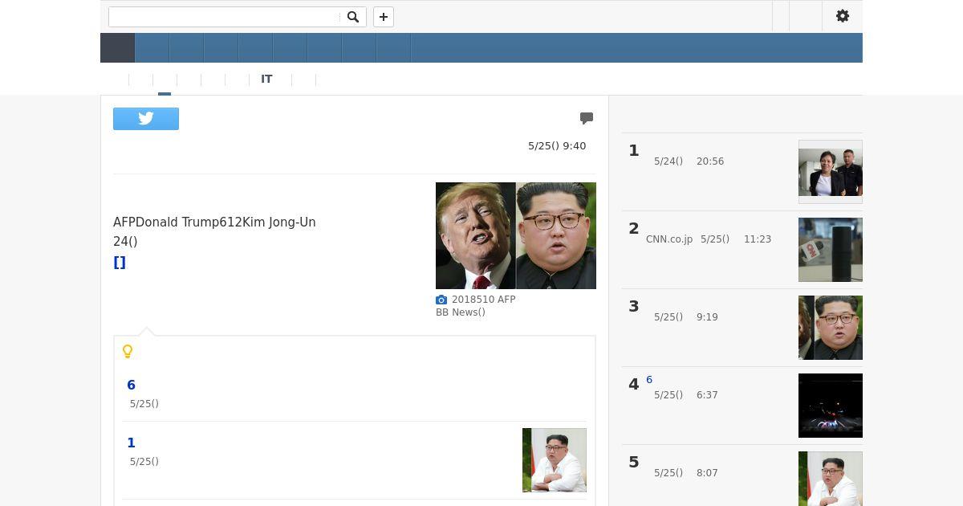Open comments via the speech bubble icon

click(587, 118)
